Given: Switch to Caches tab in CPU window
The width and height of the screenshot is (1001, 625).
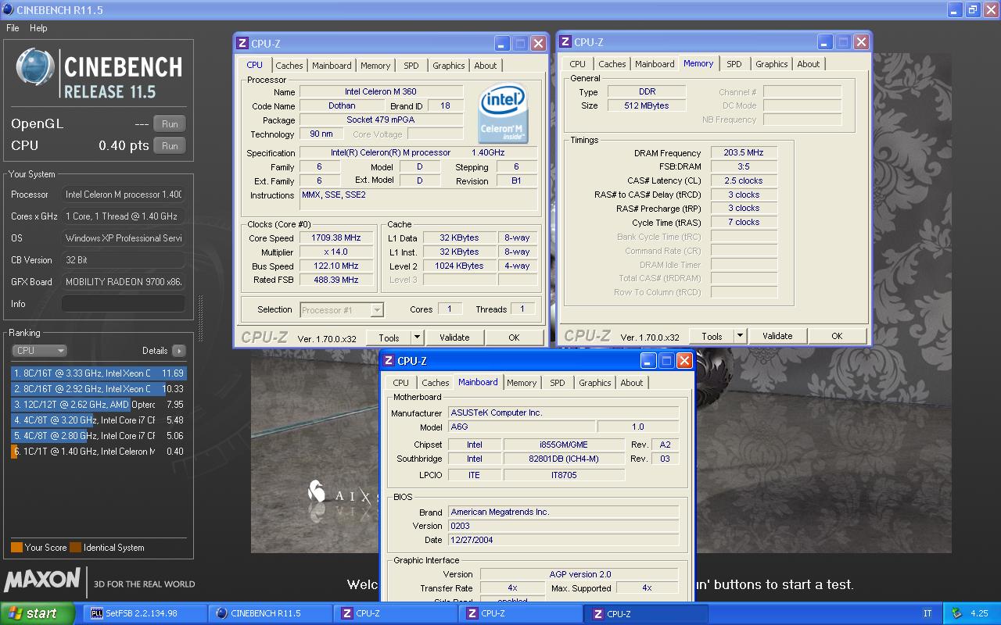Looking at the screenshot, I should pos(289,66).
